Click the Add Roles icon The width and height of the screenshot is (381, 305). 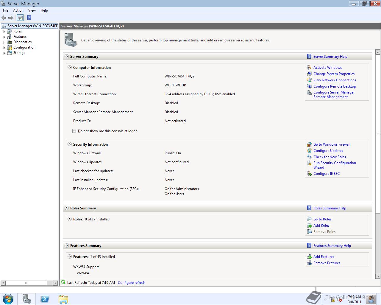(309, 225)
